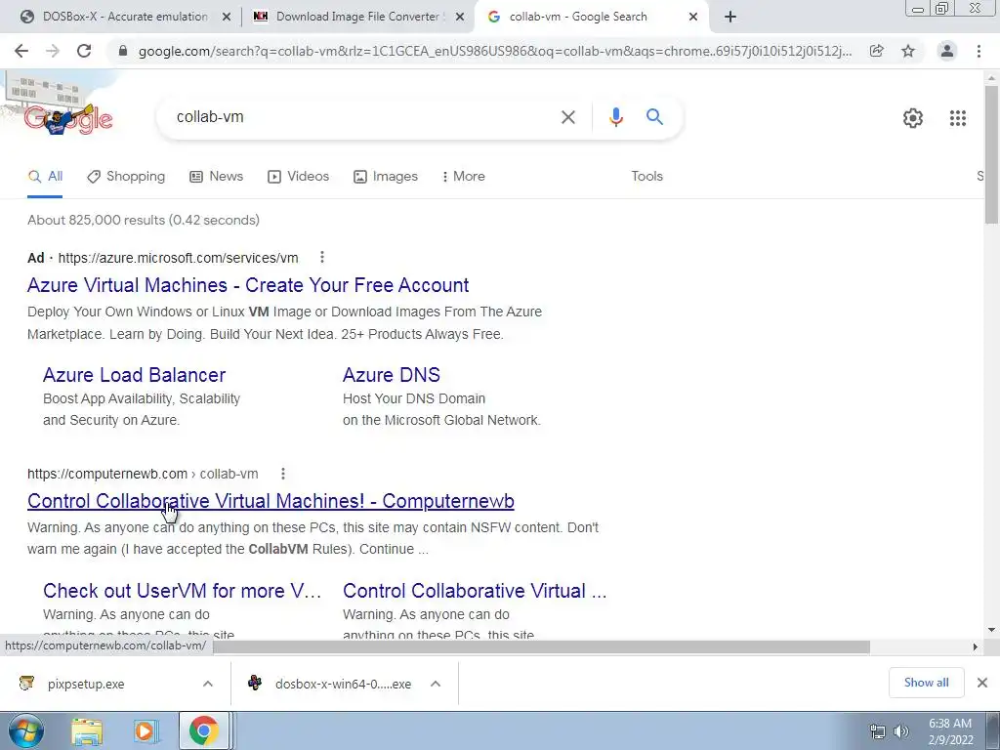Open Control Collaborative Virtual Machines Computernewb link

[x=271, y=501]
